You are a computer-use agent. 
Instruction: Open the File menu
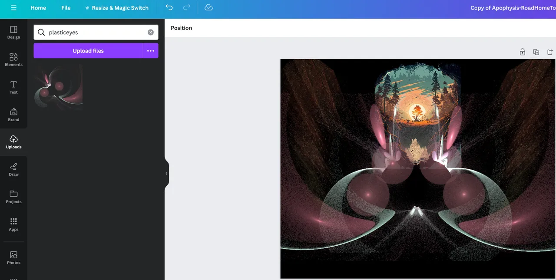pos(66,8)
